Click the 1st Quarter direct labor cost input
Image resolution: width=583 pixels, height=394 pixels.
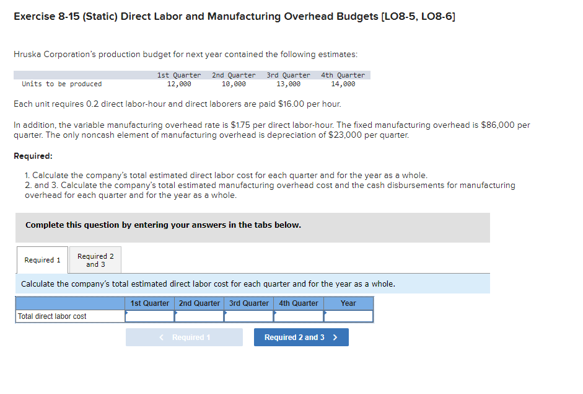coord(149,316)
